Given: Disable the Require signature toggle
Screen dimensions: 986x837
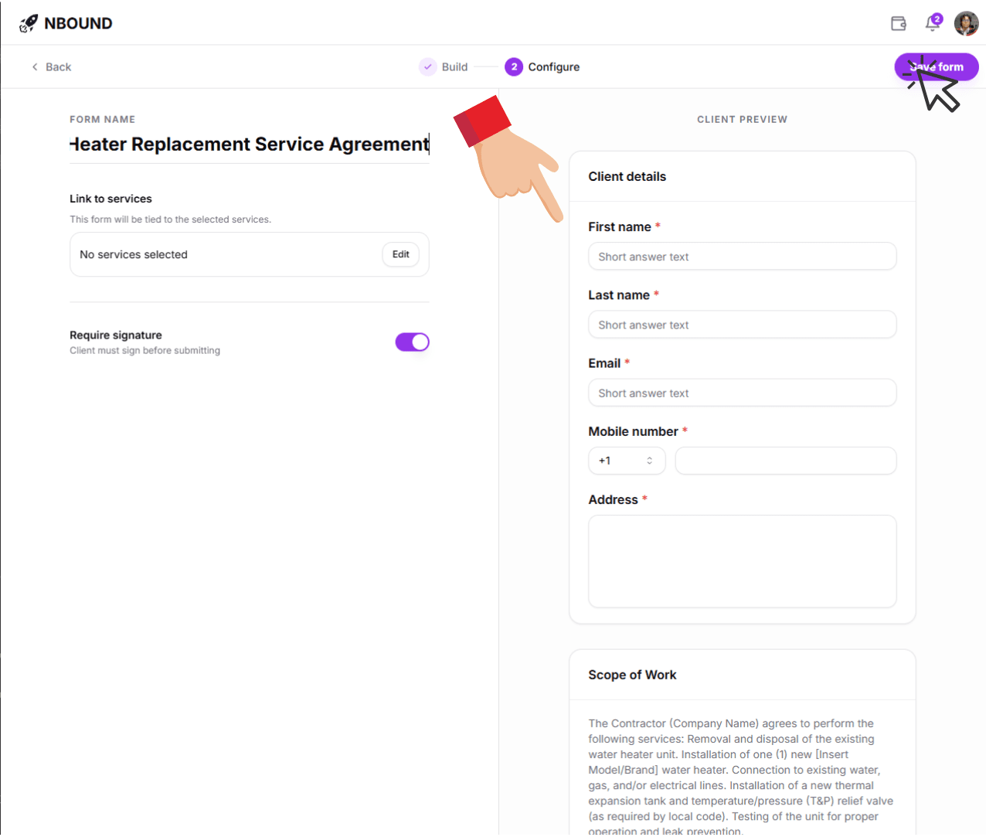Looking at the screenshot, I should coord(412,342).
